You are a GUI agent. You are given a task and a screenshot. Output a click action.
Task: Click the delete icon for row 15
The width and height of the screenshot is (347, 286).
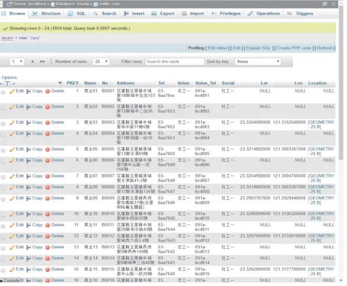coord(47,269)
